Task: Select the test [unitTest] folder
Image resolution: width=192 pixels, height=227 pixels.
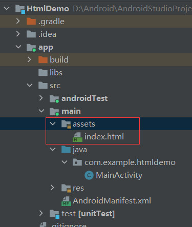Action: [x=82, y=214]
